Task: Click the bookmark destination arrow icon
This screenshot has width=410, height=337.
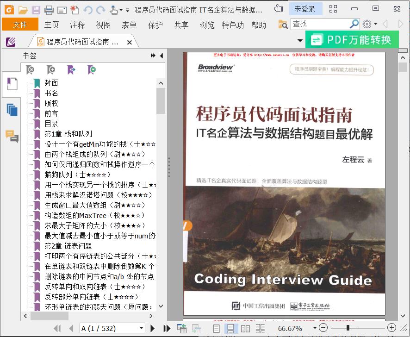Action: [x=71, y=69]
